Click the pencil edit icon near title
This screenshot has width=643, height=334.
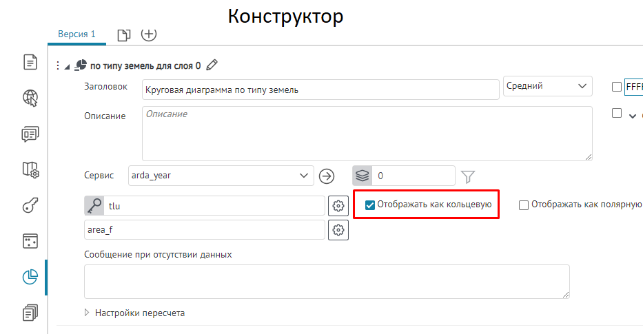click(x=212, y=65)
